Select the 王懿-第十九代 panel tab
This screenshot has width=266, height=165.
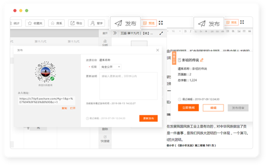point(137,33)
